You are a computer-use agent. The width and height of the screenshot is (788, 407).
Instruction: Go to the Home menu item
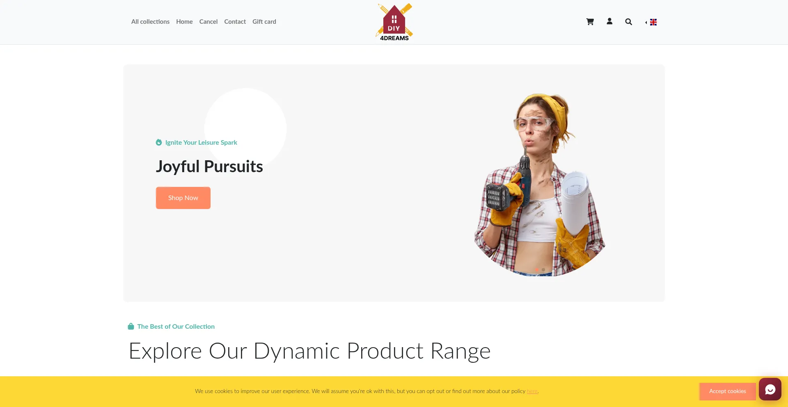[x=184, y=22]
